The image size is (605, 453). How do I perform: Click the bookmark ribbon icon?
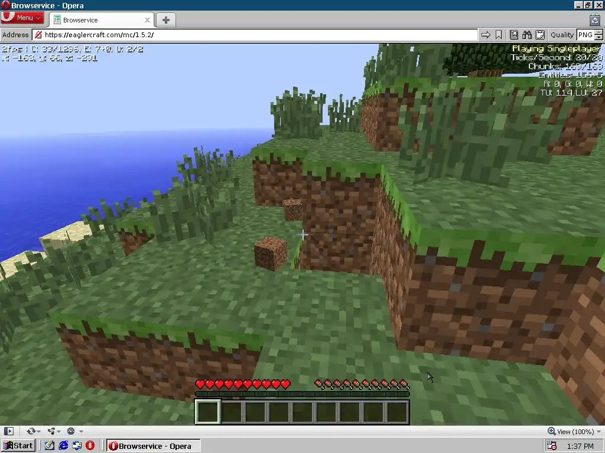click(x=499, y=35)
